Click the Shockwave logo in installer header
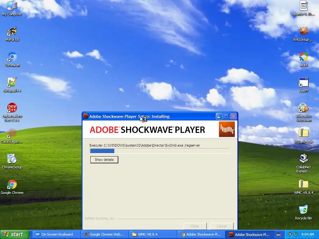Viewport: 319px width, 239px height. pos(227,129)
